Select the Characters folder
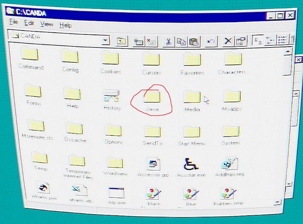 point(232,63)
